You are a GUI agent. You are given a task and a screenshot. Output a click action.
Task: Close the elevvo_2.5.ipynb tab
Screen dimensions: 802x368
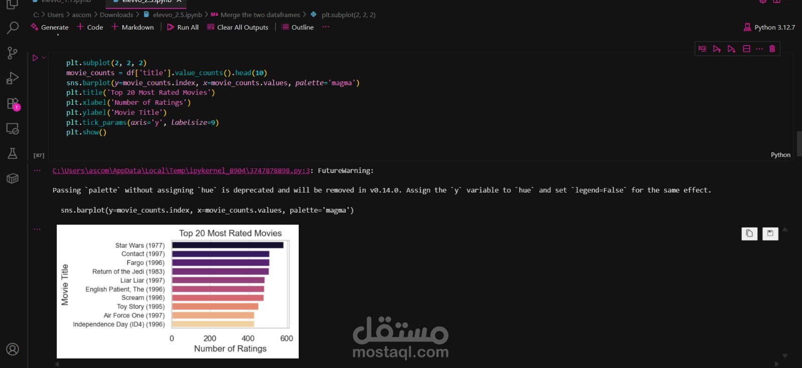click(x=179, y=2)
